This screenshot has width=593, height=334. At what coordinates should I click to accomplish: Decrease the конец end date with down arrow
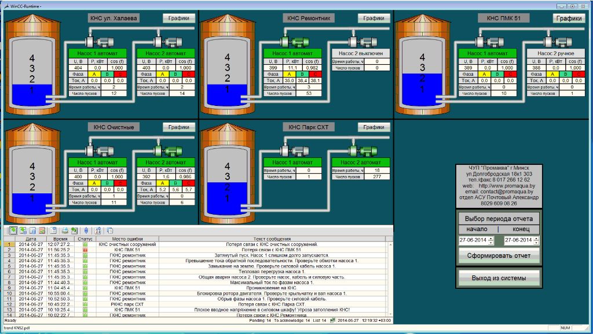point(536,242)
